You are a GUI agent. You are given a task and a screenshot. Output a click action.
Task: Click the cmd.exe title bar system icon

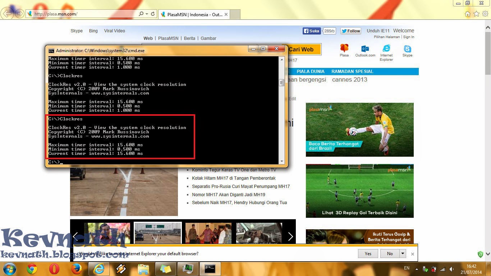tap(51, 51)
